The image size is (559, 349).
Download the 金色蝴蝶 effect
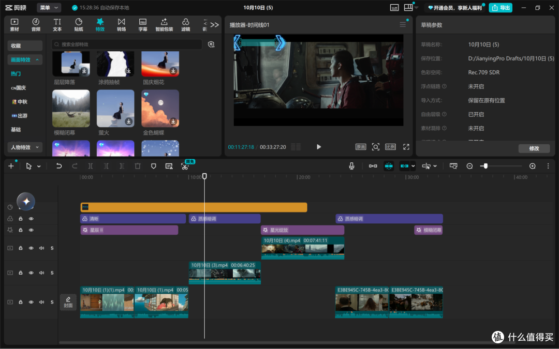tap(173, 122)
